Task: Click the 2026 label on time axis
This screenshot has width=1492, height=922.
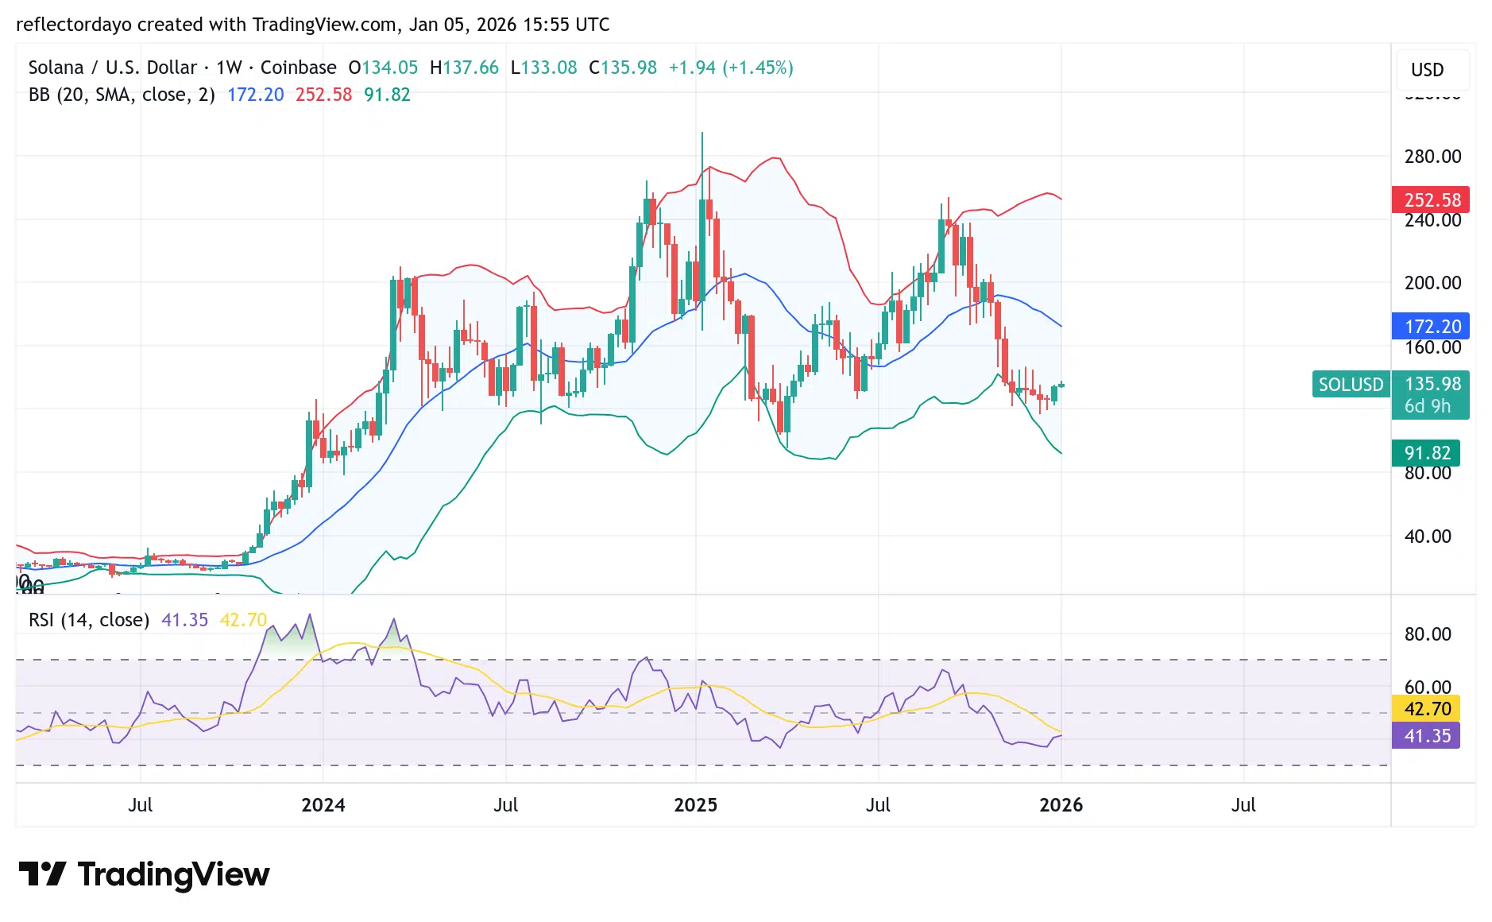Action: (x=1061, y=805)
